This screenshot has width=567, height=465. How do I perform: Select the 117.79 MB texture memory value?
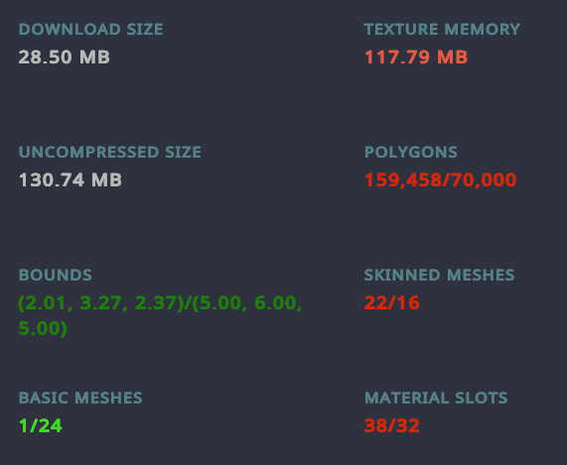416,58
